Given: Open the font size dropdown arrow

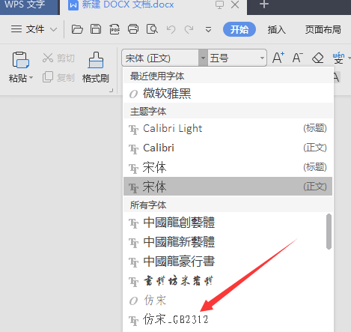Looking at the screenshot, I should [262, 58].
